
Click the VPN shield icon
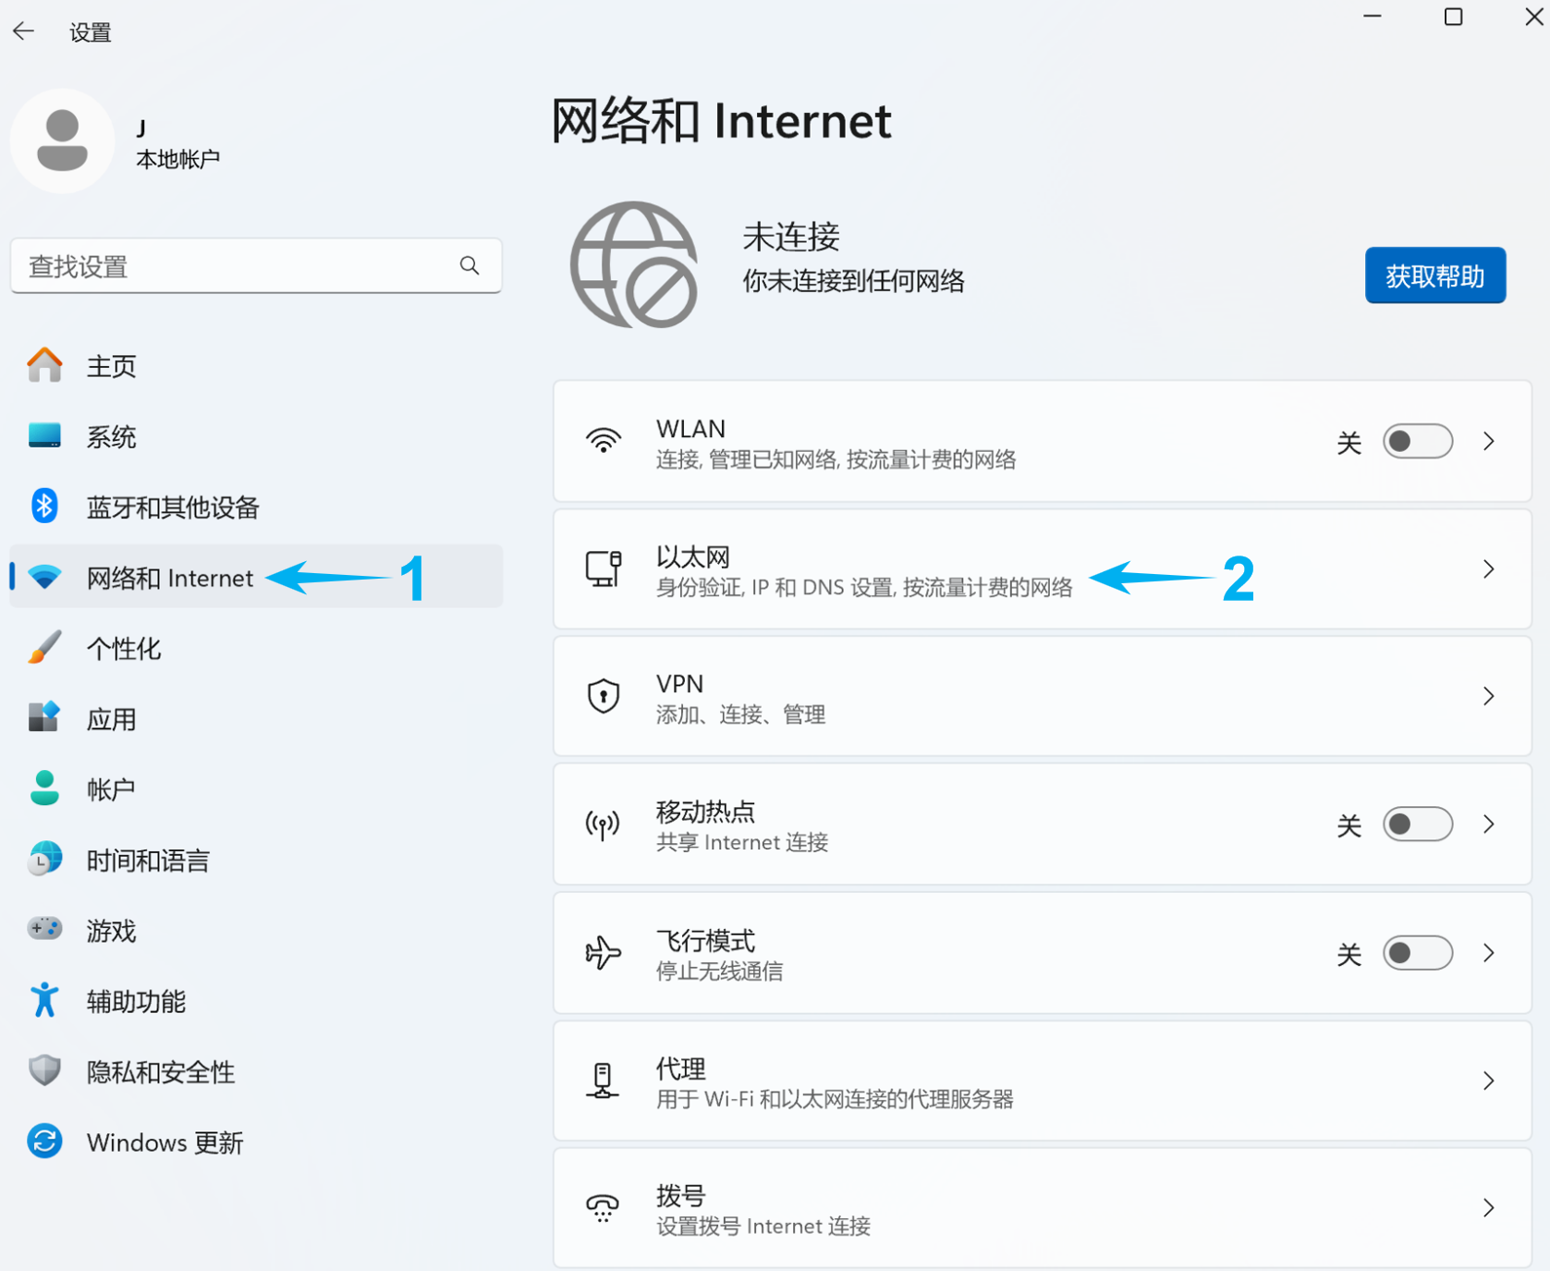click(603, 696)
